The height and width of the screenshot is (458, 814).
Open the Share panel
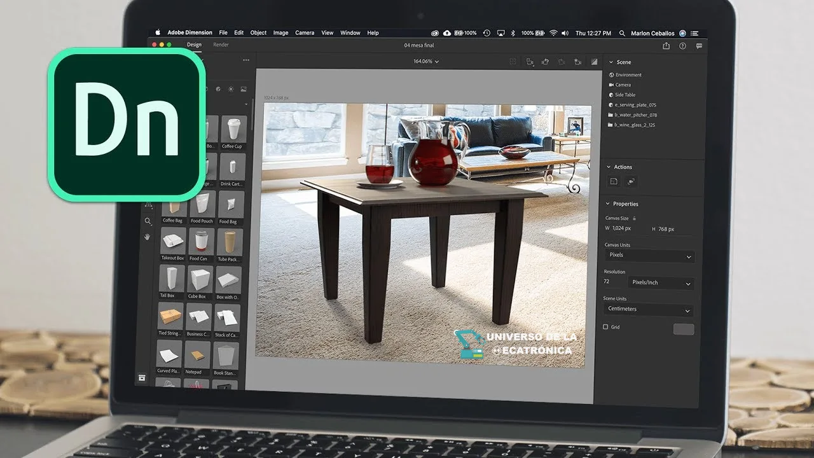[666, 46]
